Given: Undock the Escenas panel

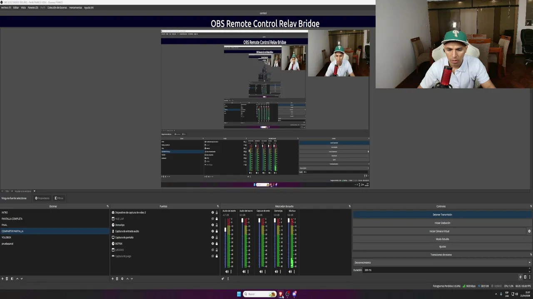Looking at the screenshot, I should 107,206.
